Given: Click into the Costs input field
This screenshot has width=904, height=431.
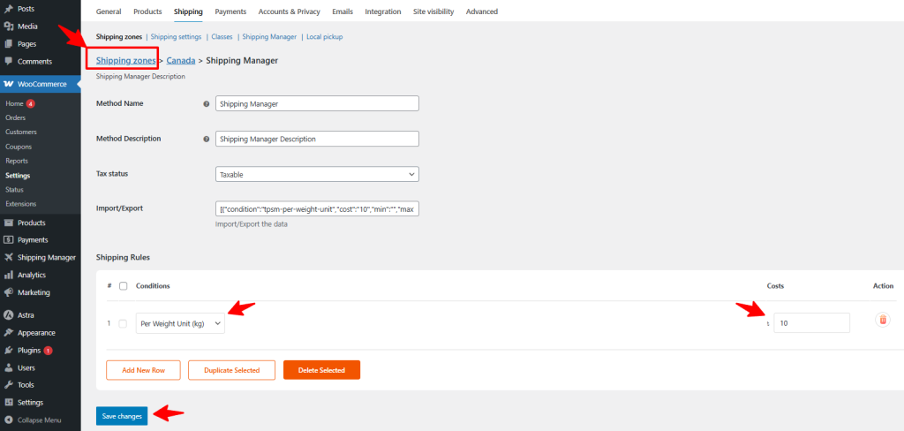Looking at the screenshot, I should coord(812,323).
